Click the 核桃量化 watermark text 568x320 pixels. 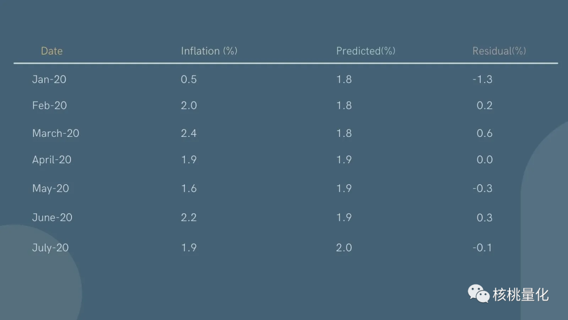(521, 295)
